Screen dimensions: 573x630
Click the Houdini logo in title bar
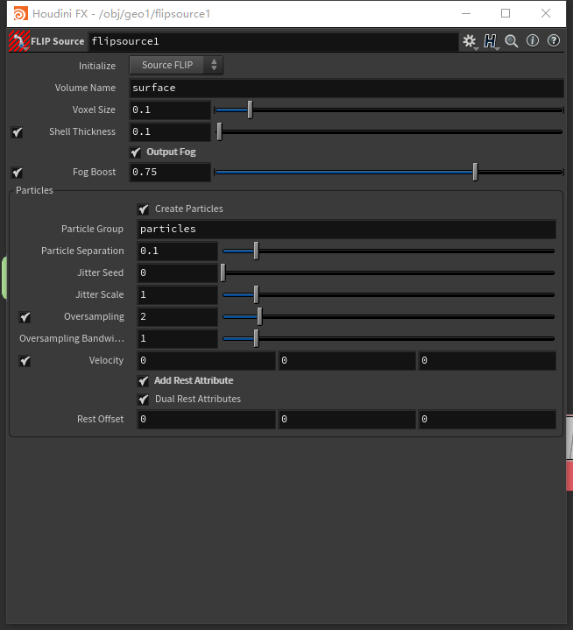tap(20, 14)
